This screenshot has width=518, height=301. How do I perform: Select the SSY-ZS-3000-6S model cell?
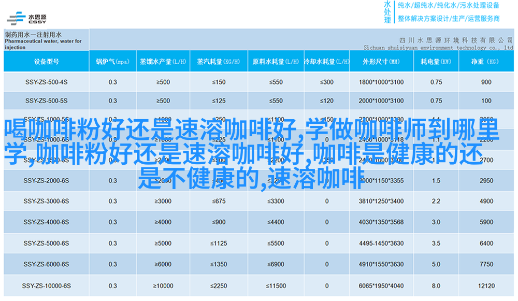click(x=46, y=201)
